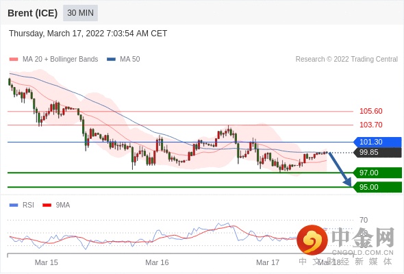This screenshot has height=274, width=404.
Task: Click the 'MA 50' legend label
Action: click(x=130, y=60)
